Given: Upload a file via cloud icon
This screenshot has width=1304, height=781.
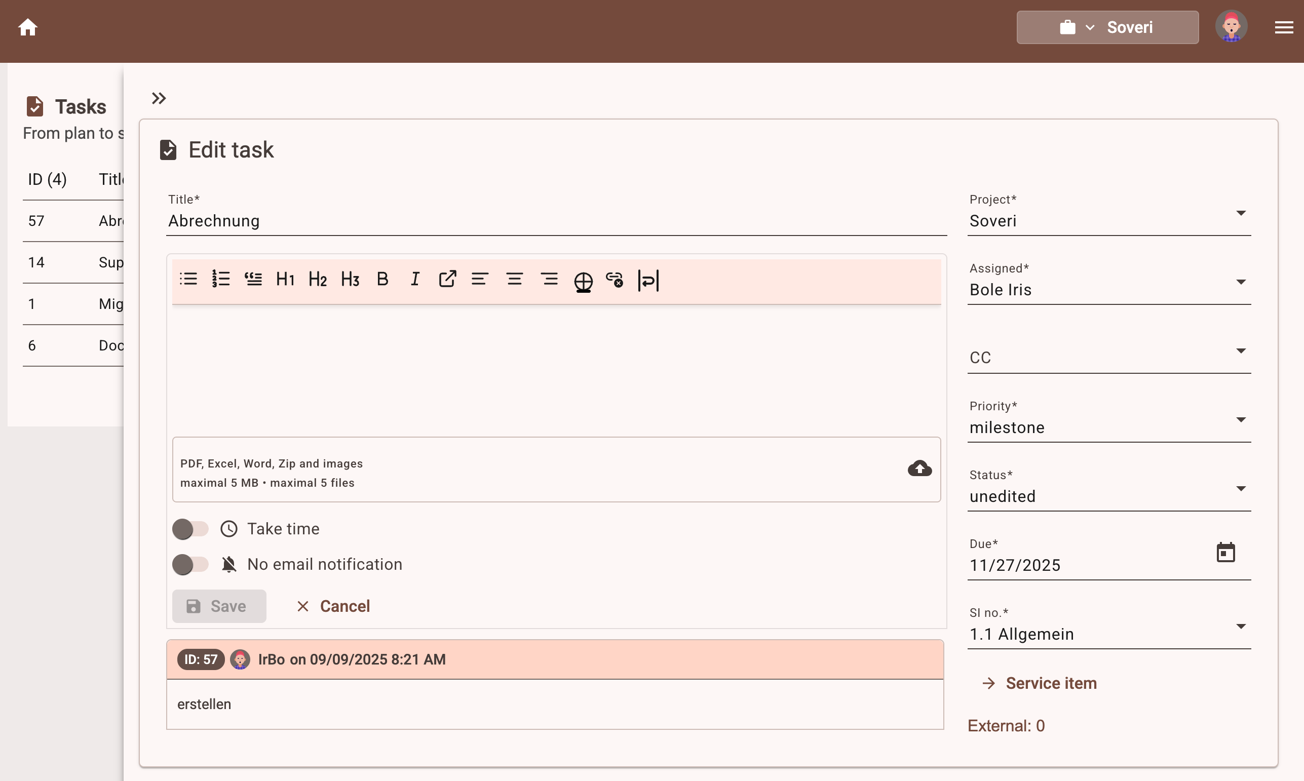Looking at the screenshot, I should coord(919,468).
